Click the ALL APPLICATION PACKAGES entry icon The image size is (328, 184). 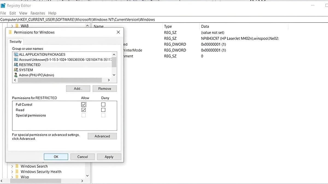pyautogui.click(x=16, y=54)
